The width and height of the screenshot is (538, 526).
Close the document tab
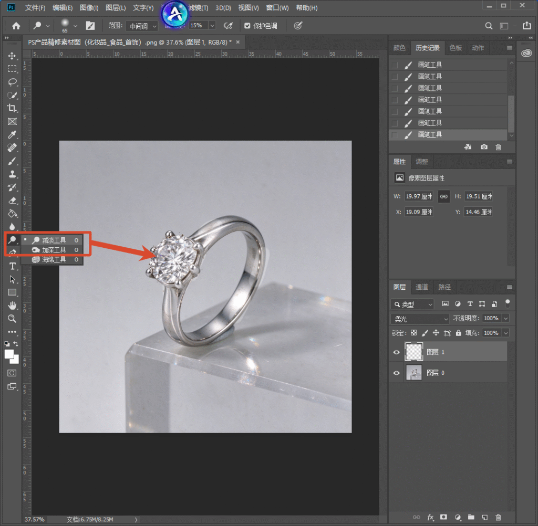click(238, 42)
